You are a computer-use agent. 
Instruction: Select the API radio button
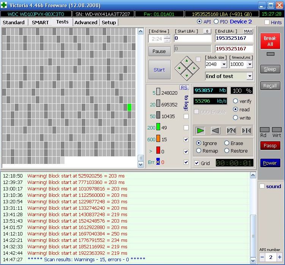pos(199,22)
